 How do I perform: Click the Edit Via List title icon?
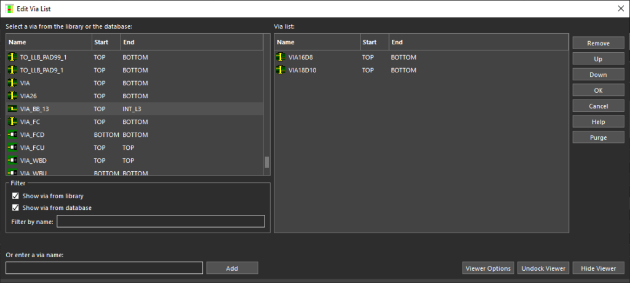tap(9, 9)
